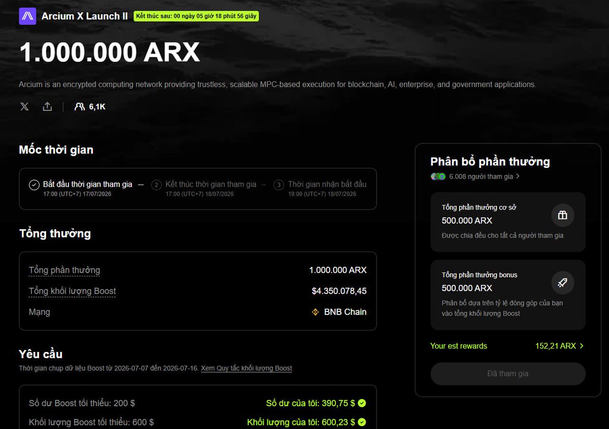Click the BNB Chain network text
The width and height of the screenshot is (609, 429).
click(x=345, y=312)
